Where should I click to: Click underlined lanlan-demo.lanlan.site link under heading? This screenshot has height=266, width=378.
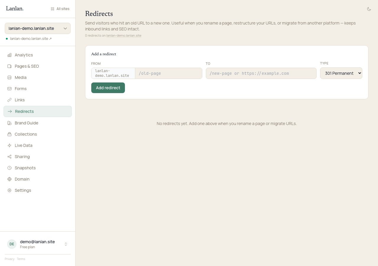[124, 35]
